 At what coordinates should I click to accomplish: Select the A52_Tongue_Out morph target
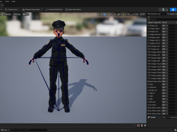154,46
